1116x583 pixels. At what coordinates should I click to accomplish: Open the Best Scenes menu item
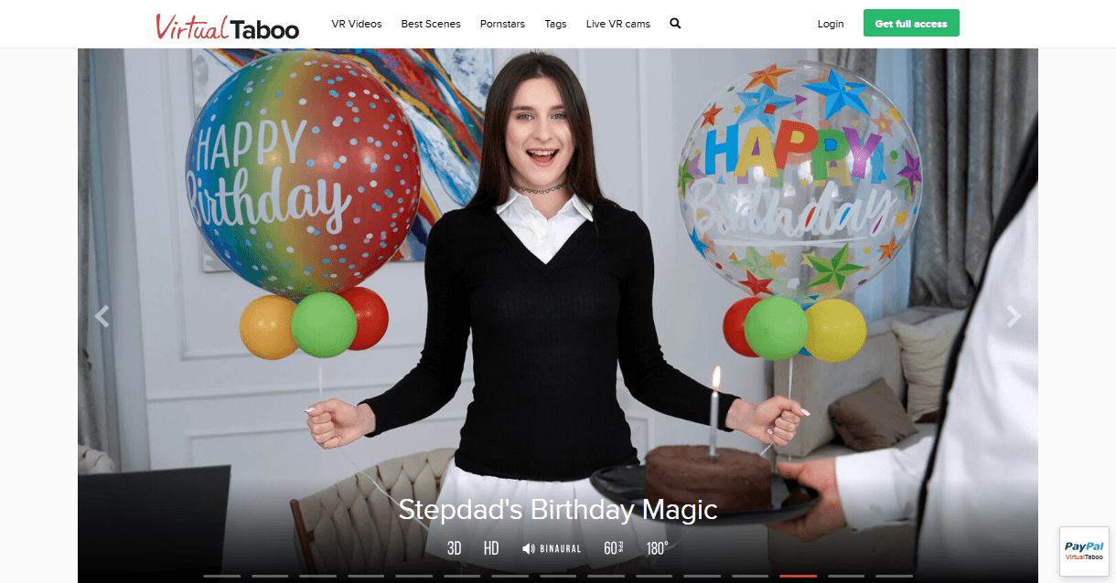coord(431,24)
